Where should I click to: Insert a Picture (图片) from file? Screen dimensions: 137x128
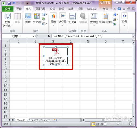28,18
